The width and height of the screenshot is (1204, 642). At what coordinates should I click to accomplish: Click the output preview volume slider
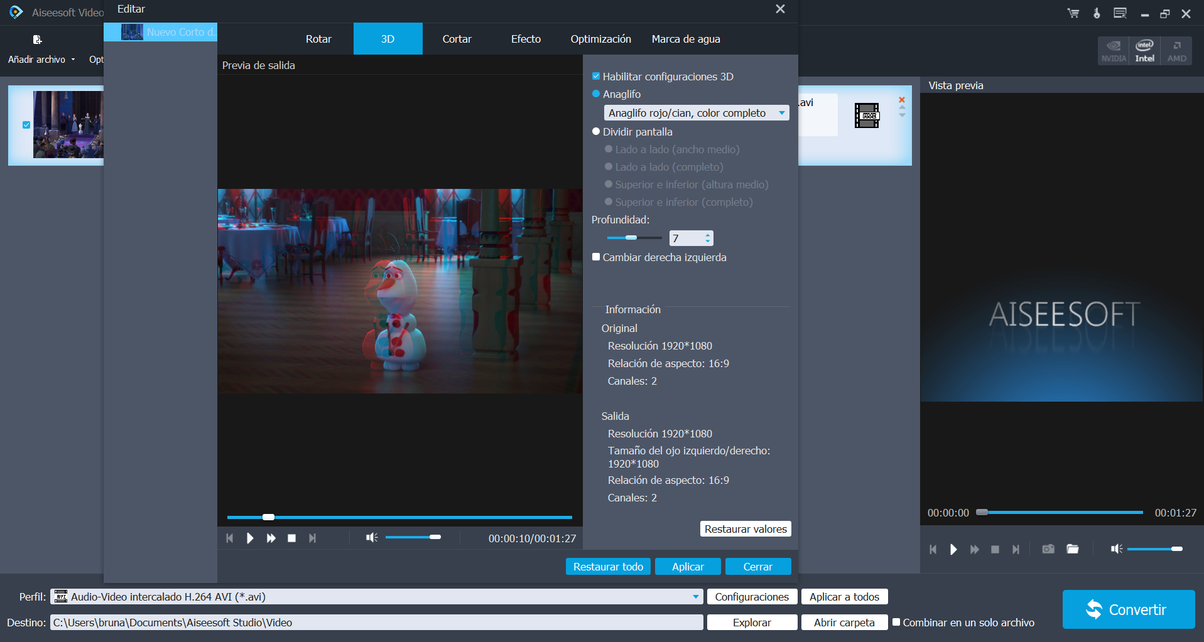pyautogui.click(x=413, y=537)
